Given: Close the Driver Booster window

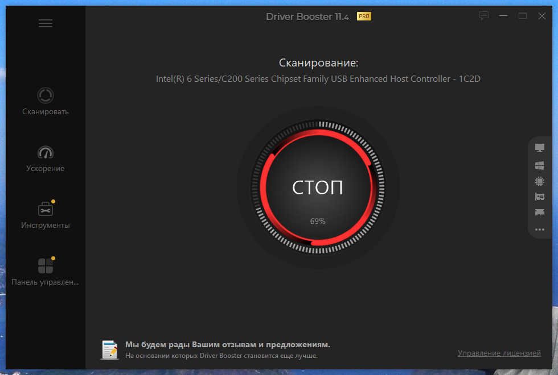Looking at the screenshot, I should [x=541, y=16].
